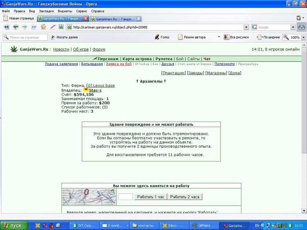Open the Новости link
Screen dimensions: 307x230
[61, 49]
